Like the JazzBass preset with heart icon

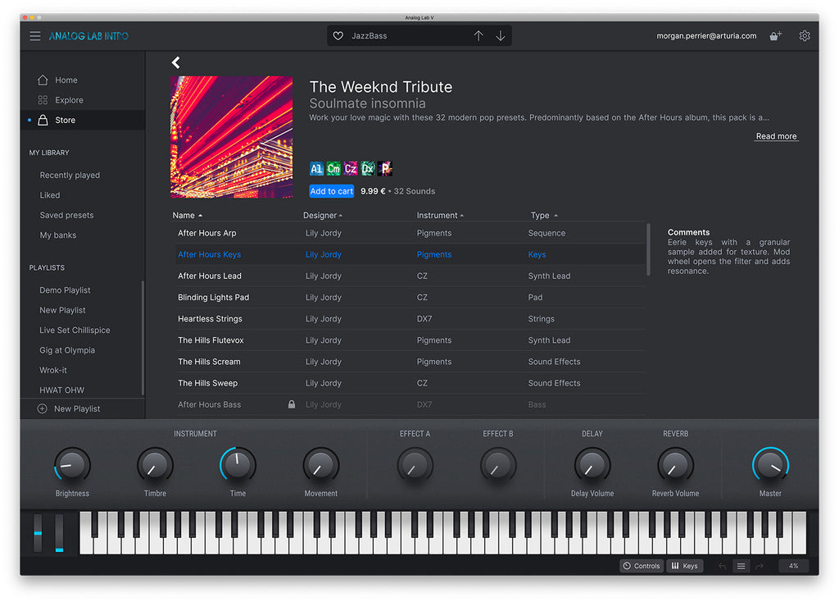click(338, 36)
